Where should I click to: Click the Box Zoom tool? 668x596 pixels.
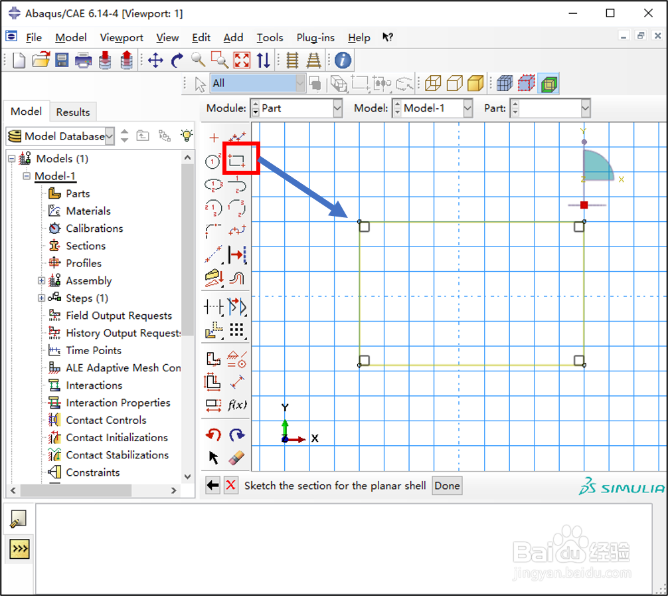tap(220, 60)
